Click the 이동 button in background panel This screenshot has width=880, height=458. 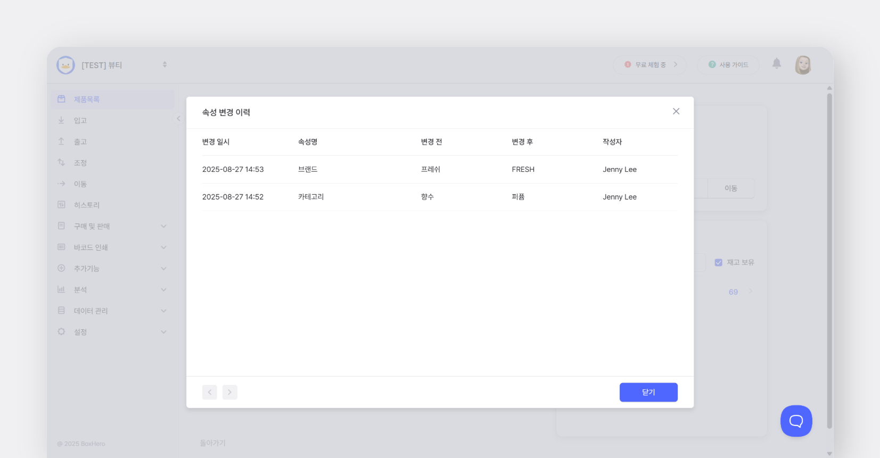[731, 188]
